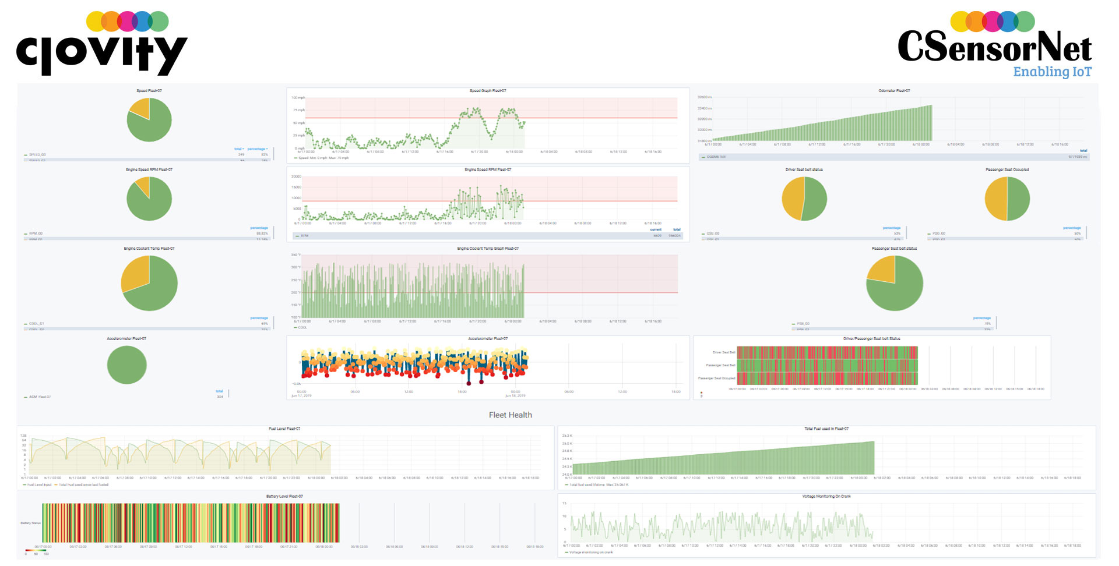
Task: Click the all-green Accelerometer Fleet-07 pie chart
Action: coord(126,365)
